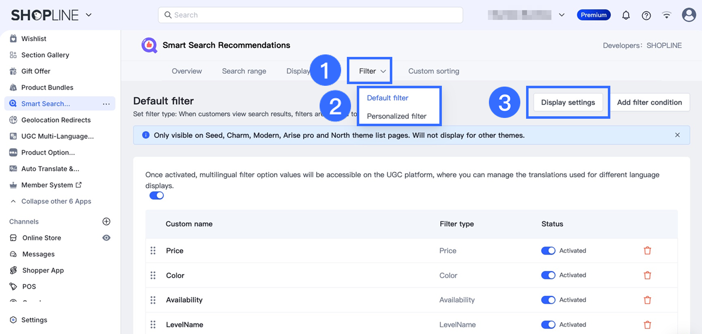The width and height of the screenshot is (702, 334).
Task: Switch to the Custom sorting tab
Action: point(434,71)
